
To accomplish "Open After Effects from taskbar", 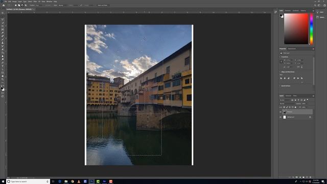I will pos(104,181).
